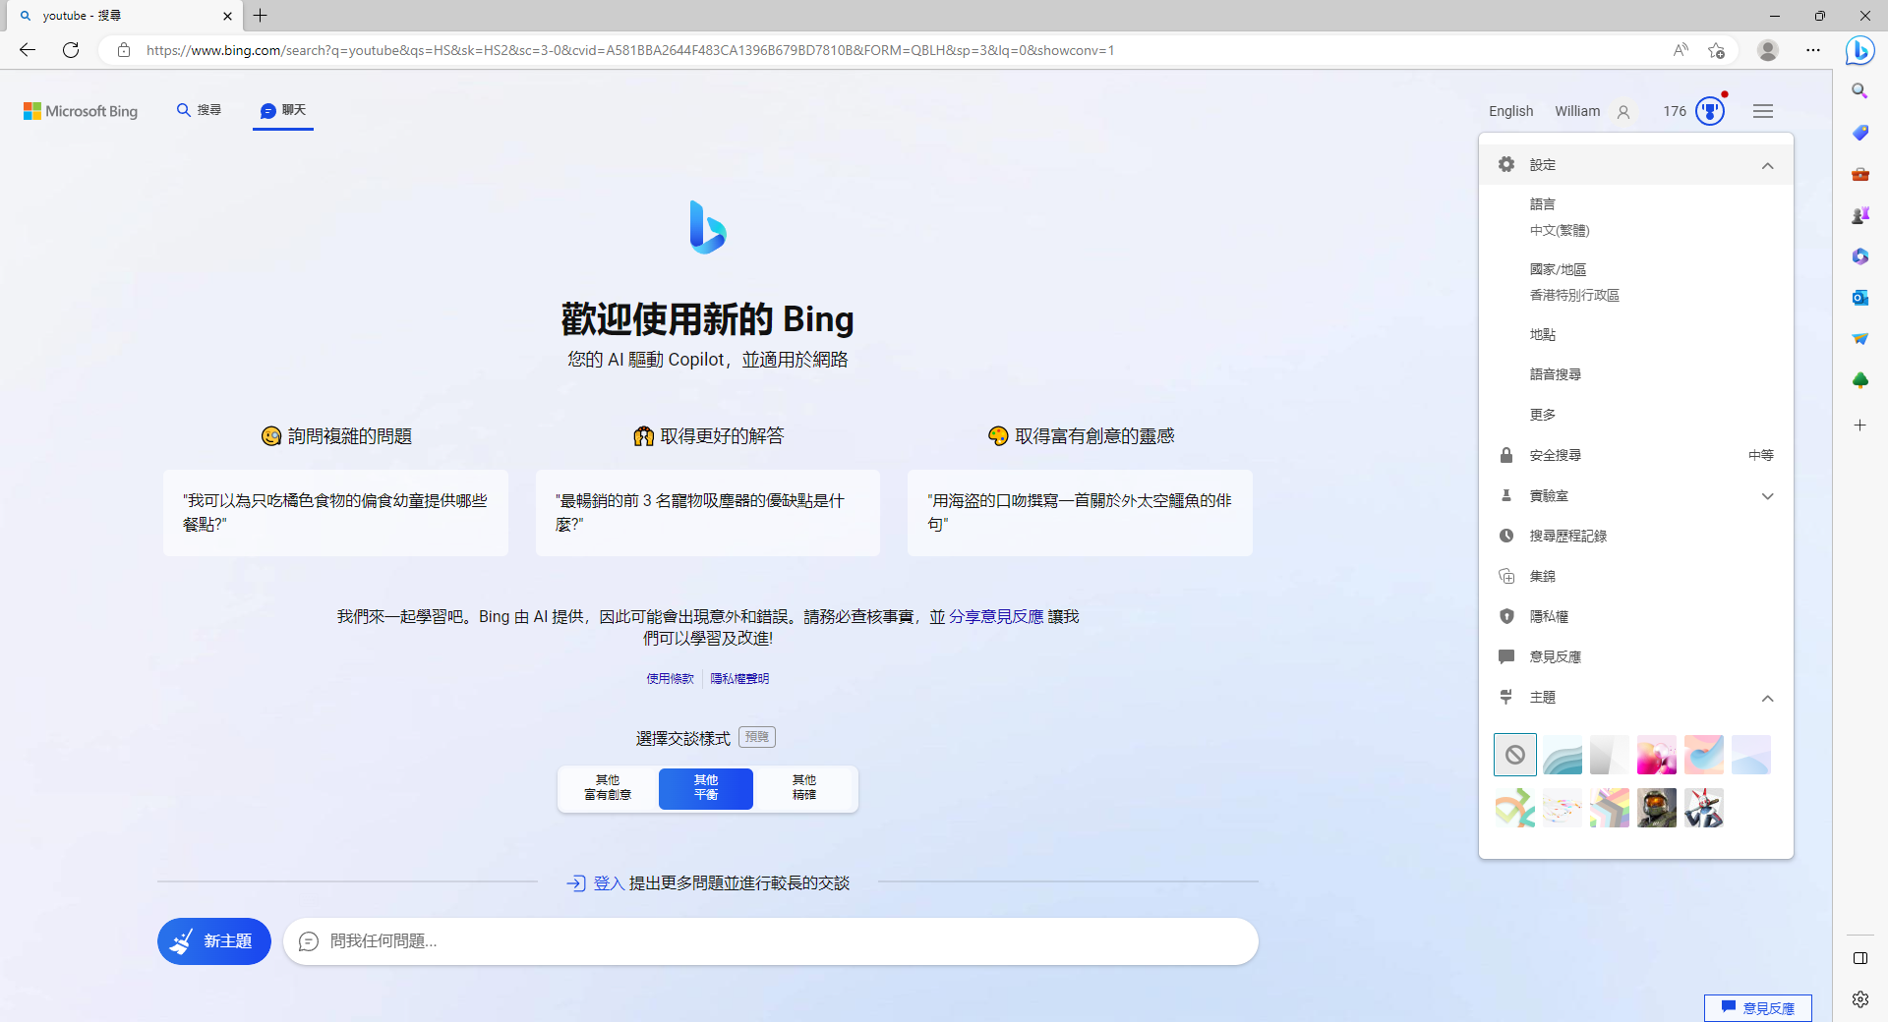
Task: Click the browser address bar URL
Action: tap(630, 50)
